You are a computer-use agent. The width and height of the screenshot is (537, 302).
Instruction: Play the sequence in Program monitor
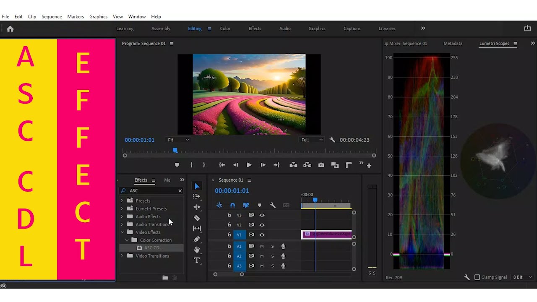click(249, 165)
